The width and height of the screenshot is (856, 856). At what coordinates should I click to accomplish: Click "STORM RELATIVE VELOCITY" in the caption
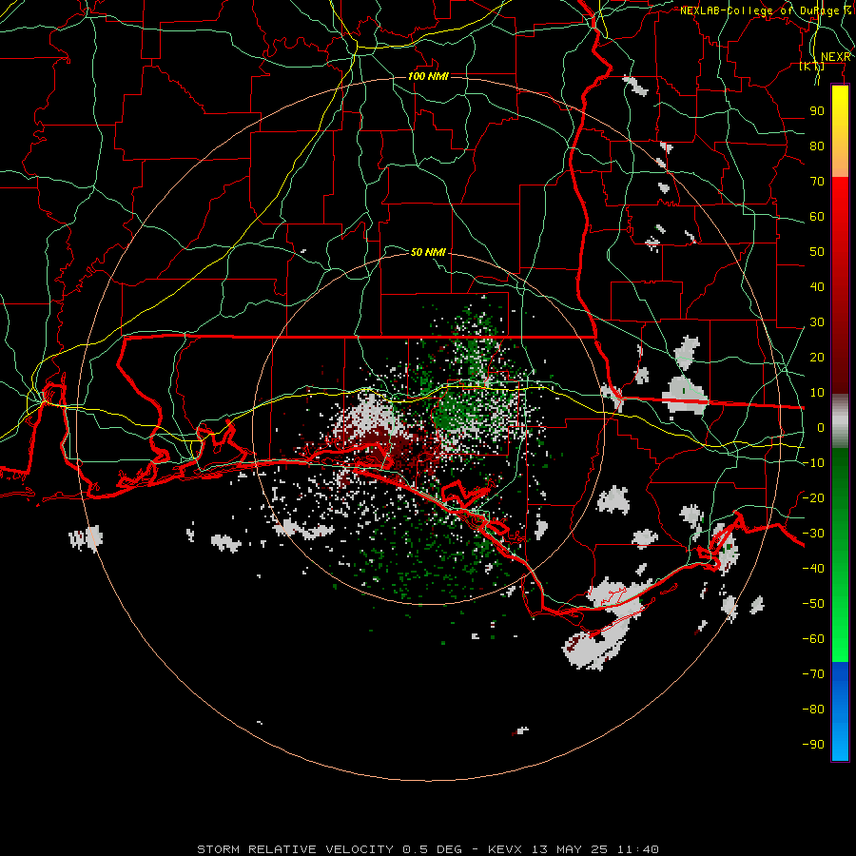[295, 849]
